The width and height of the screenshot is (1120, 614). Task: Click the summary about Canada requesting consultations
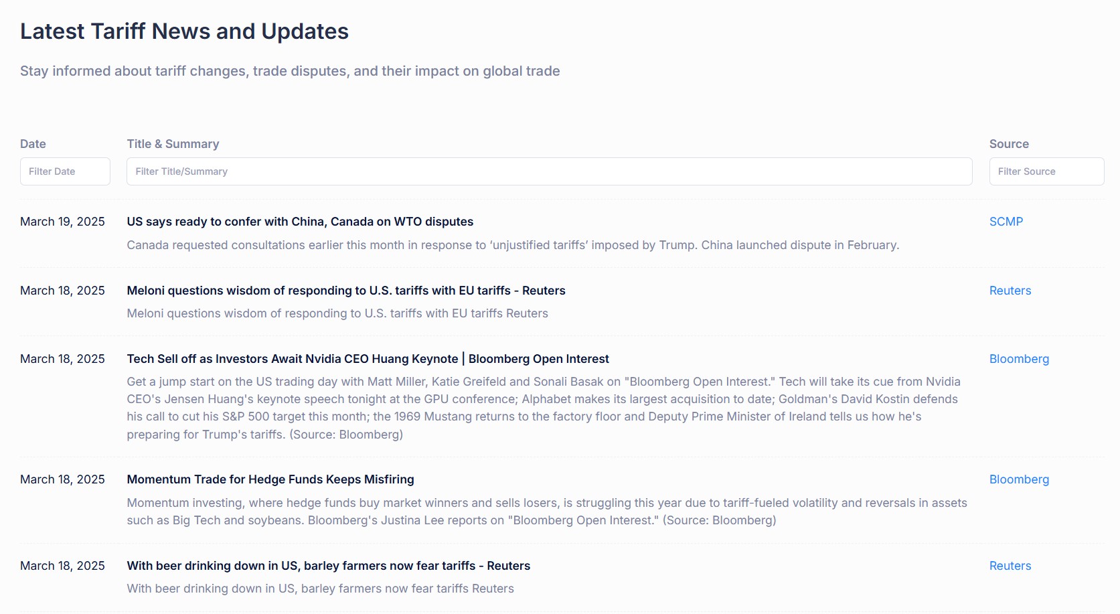[x=513, y=245]
